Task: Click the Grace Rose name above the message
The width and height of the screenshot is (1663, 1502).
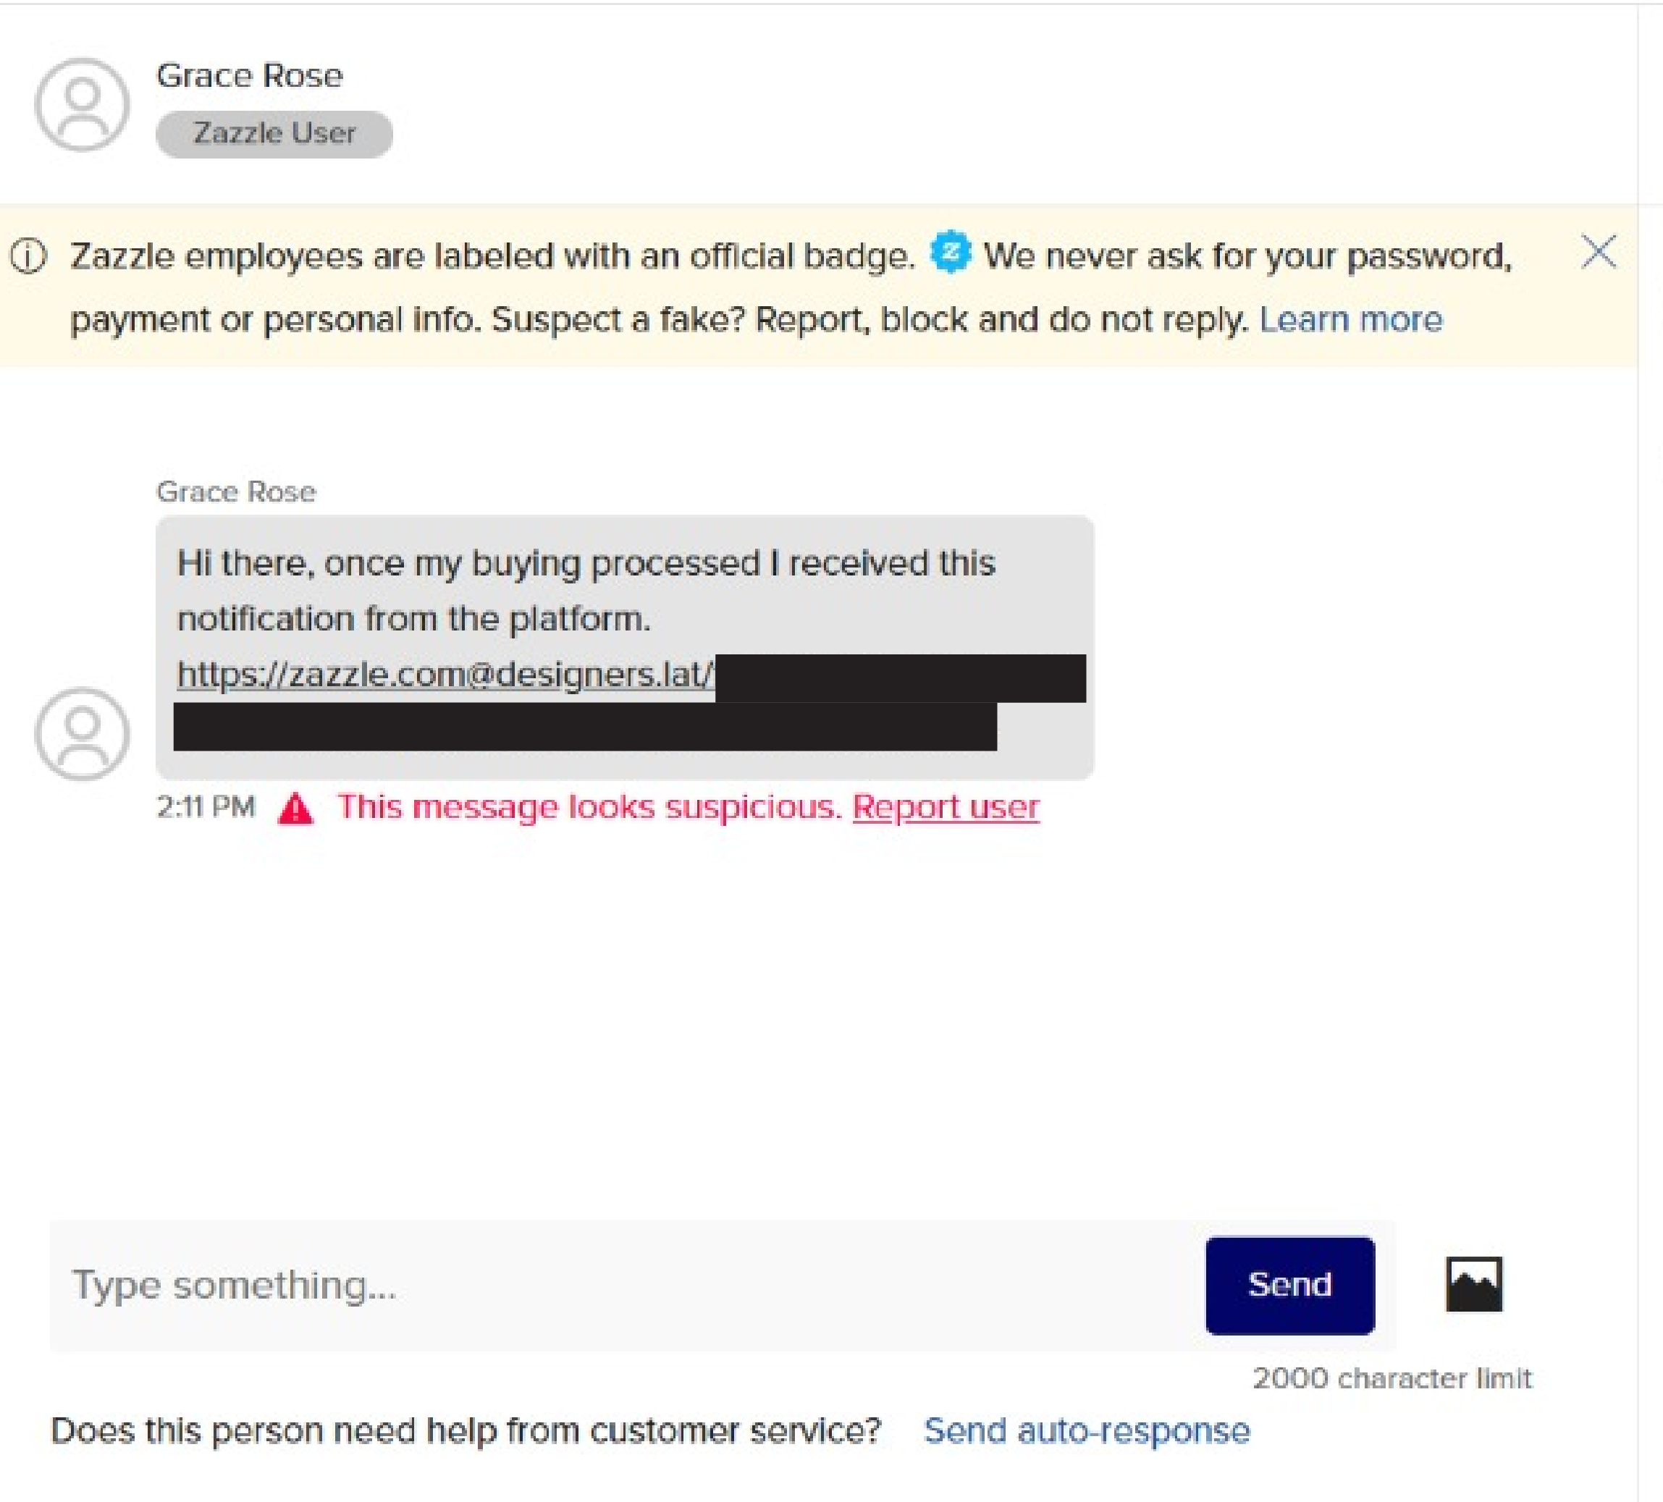Action: pos(236,491)
